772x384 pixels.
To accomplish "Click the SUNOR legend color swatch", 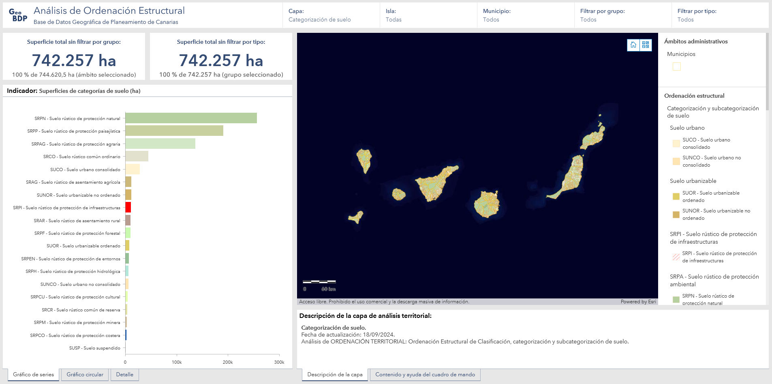I will [676, 215].
